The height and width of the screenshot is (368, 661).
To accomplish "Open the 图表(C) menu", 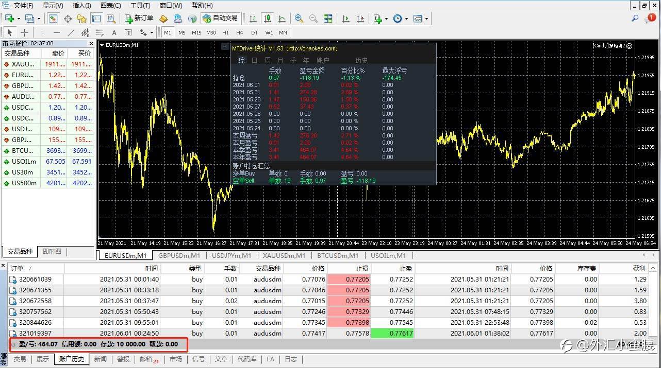I will point(111,5).
